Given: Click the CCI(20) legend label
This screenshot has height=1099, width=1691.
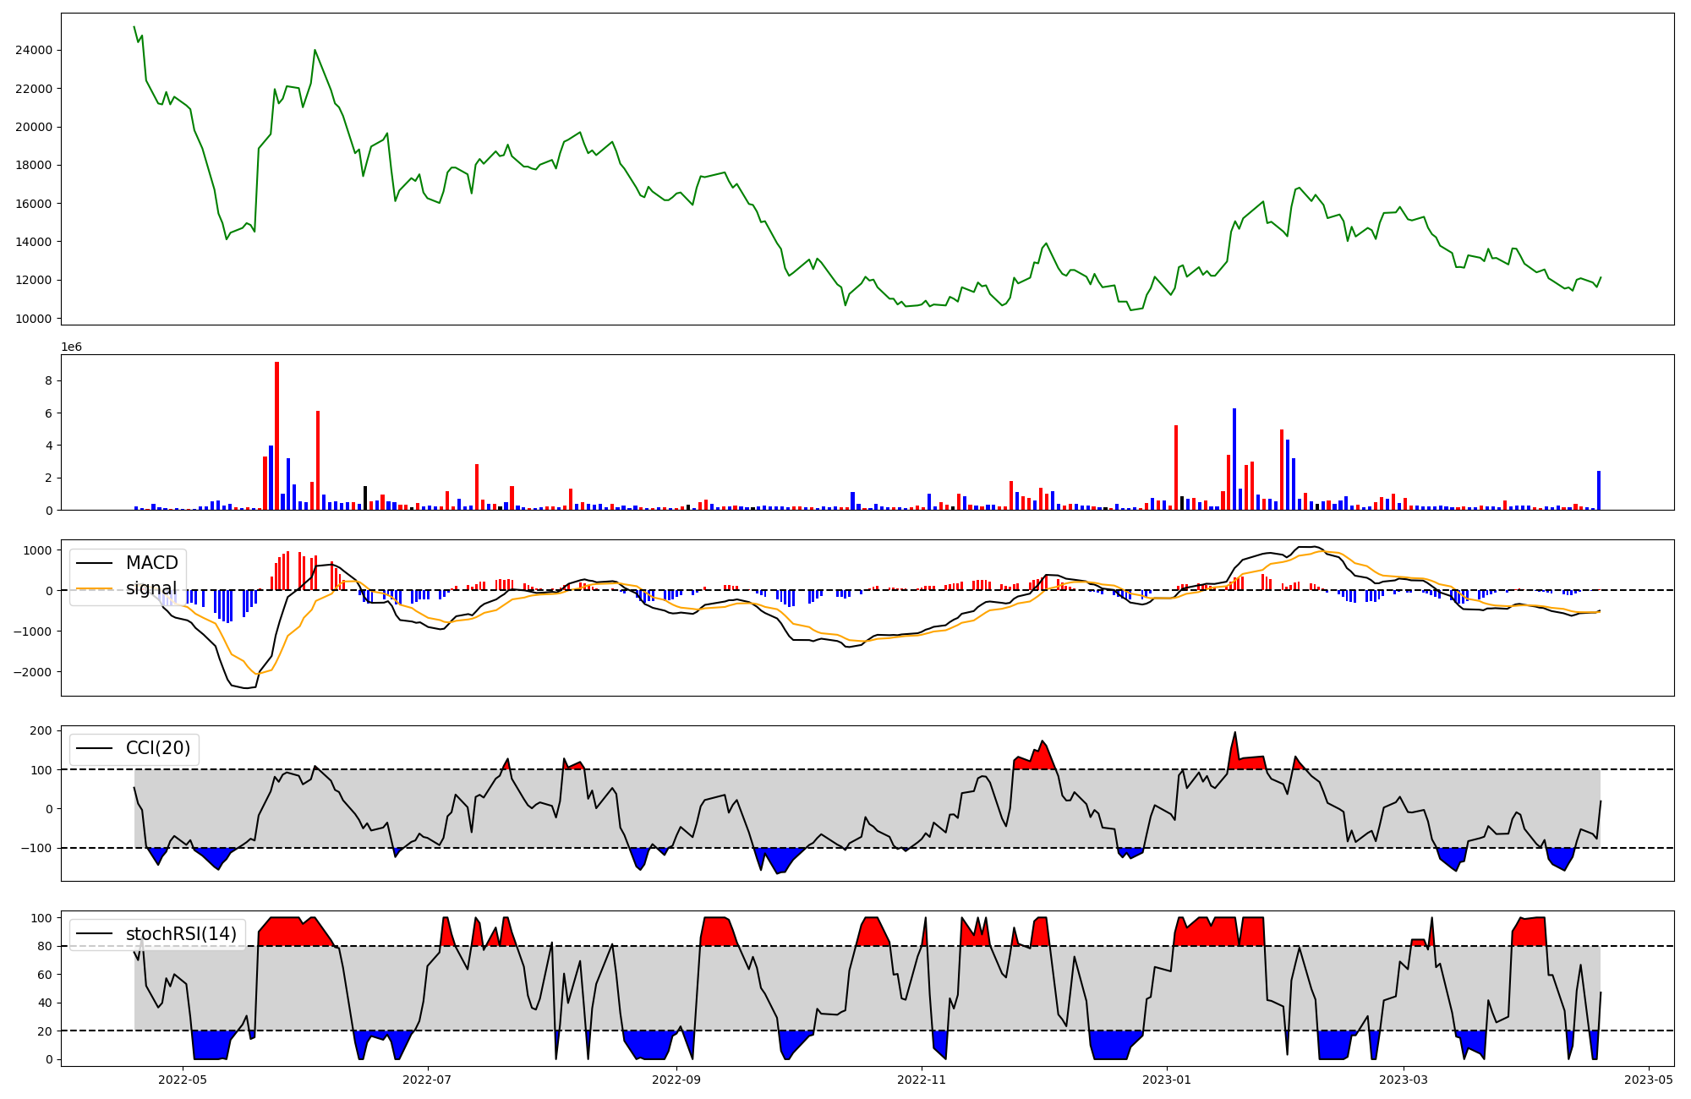Looking at the screenshot, I should [157, 748].
